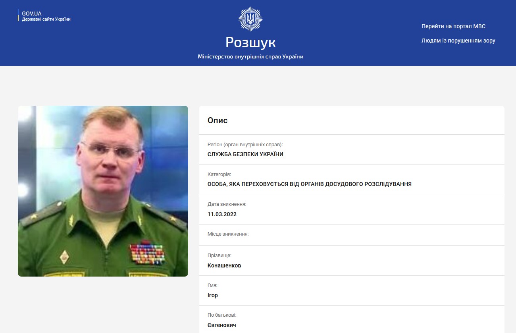Image resolution: width=516 pixels, height=333 pixels.
Task: Select the patronymic value 'Євгенович'
Action: (222, 325)
